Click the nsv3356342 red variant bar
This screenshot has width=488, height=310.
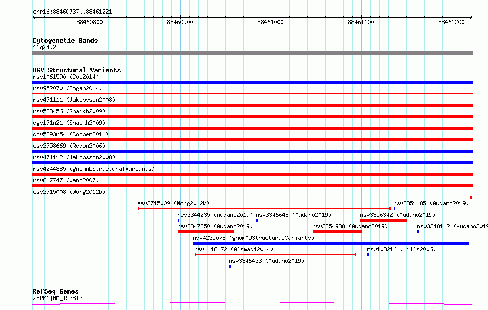[x=383, y=220]
